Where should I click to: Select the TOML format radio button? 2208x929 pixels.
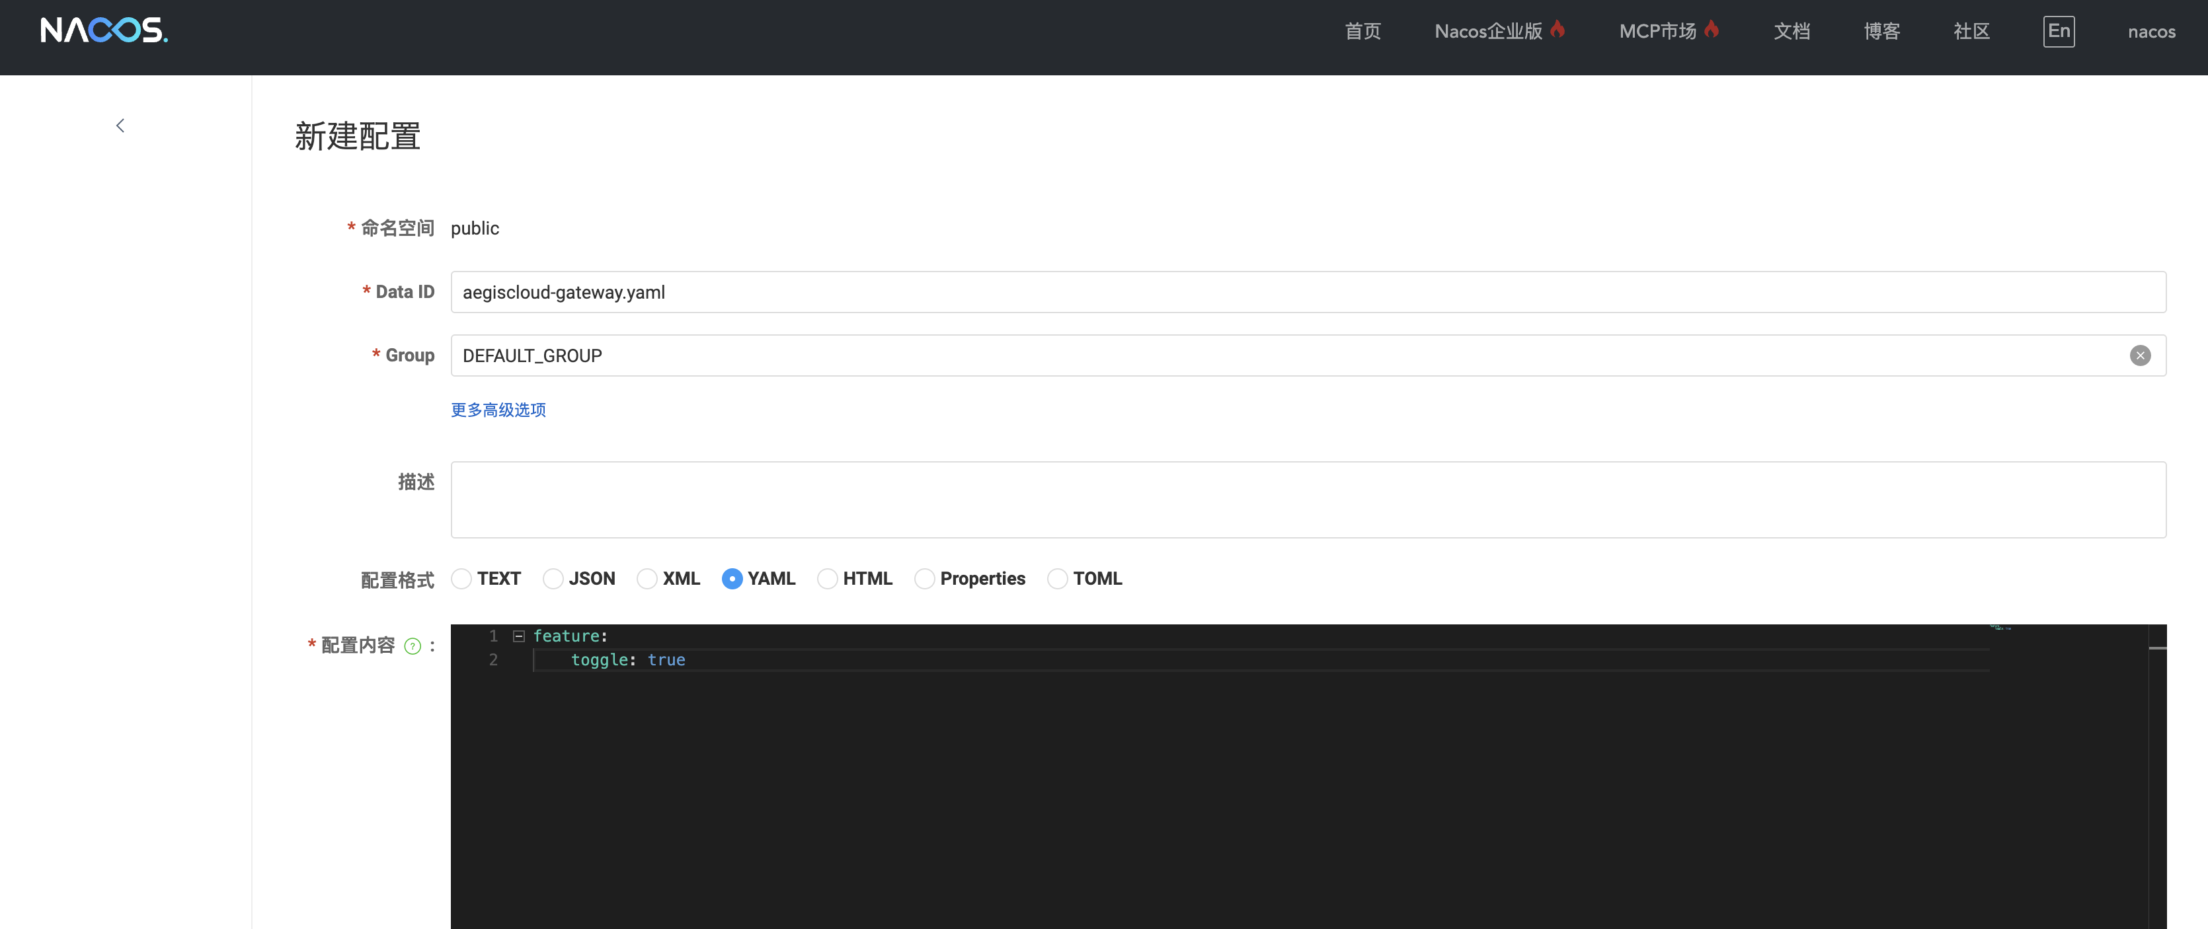1057,579
